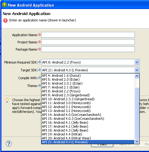Select API 16: Android 4.1 (Jelly Bean)

[x=88, y=123]
